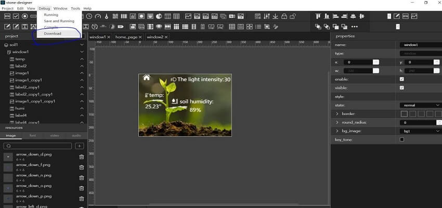Select first border style swatch
442x208 pixels.
click(x=404, y=114)
